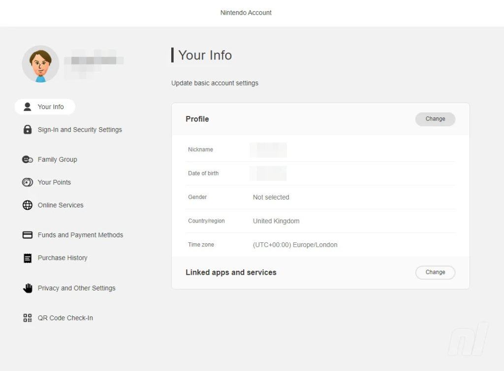Click the Europe/London time zone value
The height and width of the screenshot is (371, 504).
point(295,245)
